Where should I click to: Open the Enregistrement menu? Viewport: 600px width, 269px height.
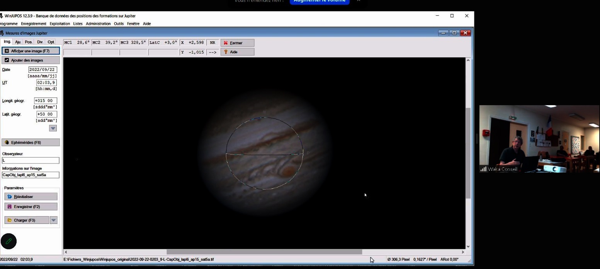[x=34, y=24]
